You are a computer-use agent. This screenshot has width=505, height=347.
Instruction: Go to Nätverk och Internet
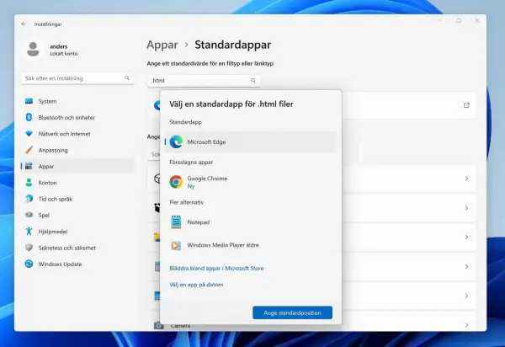click(77, 134)
